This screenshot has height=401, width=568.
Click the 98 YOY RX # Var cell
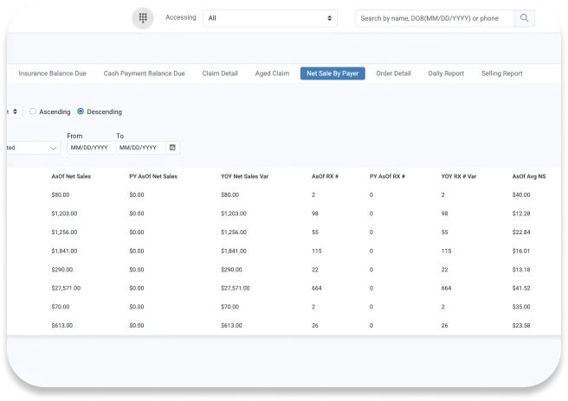[444, 213]
